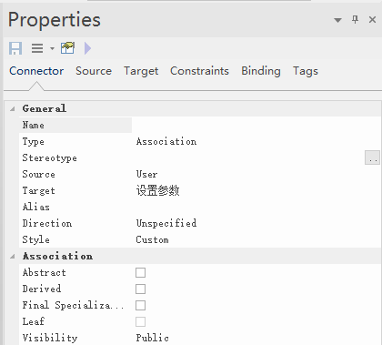Open the Tags tab

(x=306, y=71)
